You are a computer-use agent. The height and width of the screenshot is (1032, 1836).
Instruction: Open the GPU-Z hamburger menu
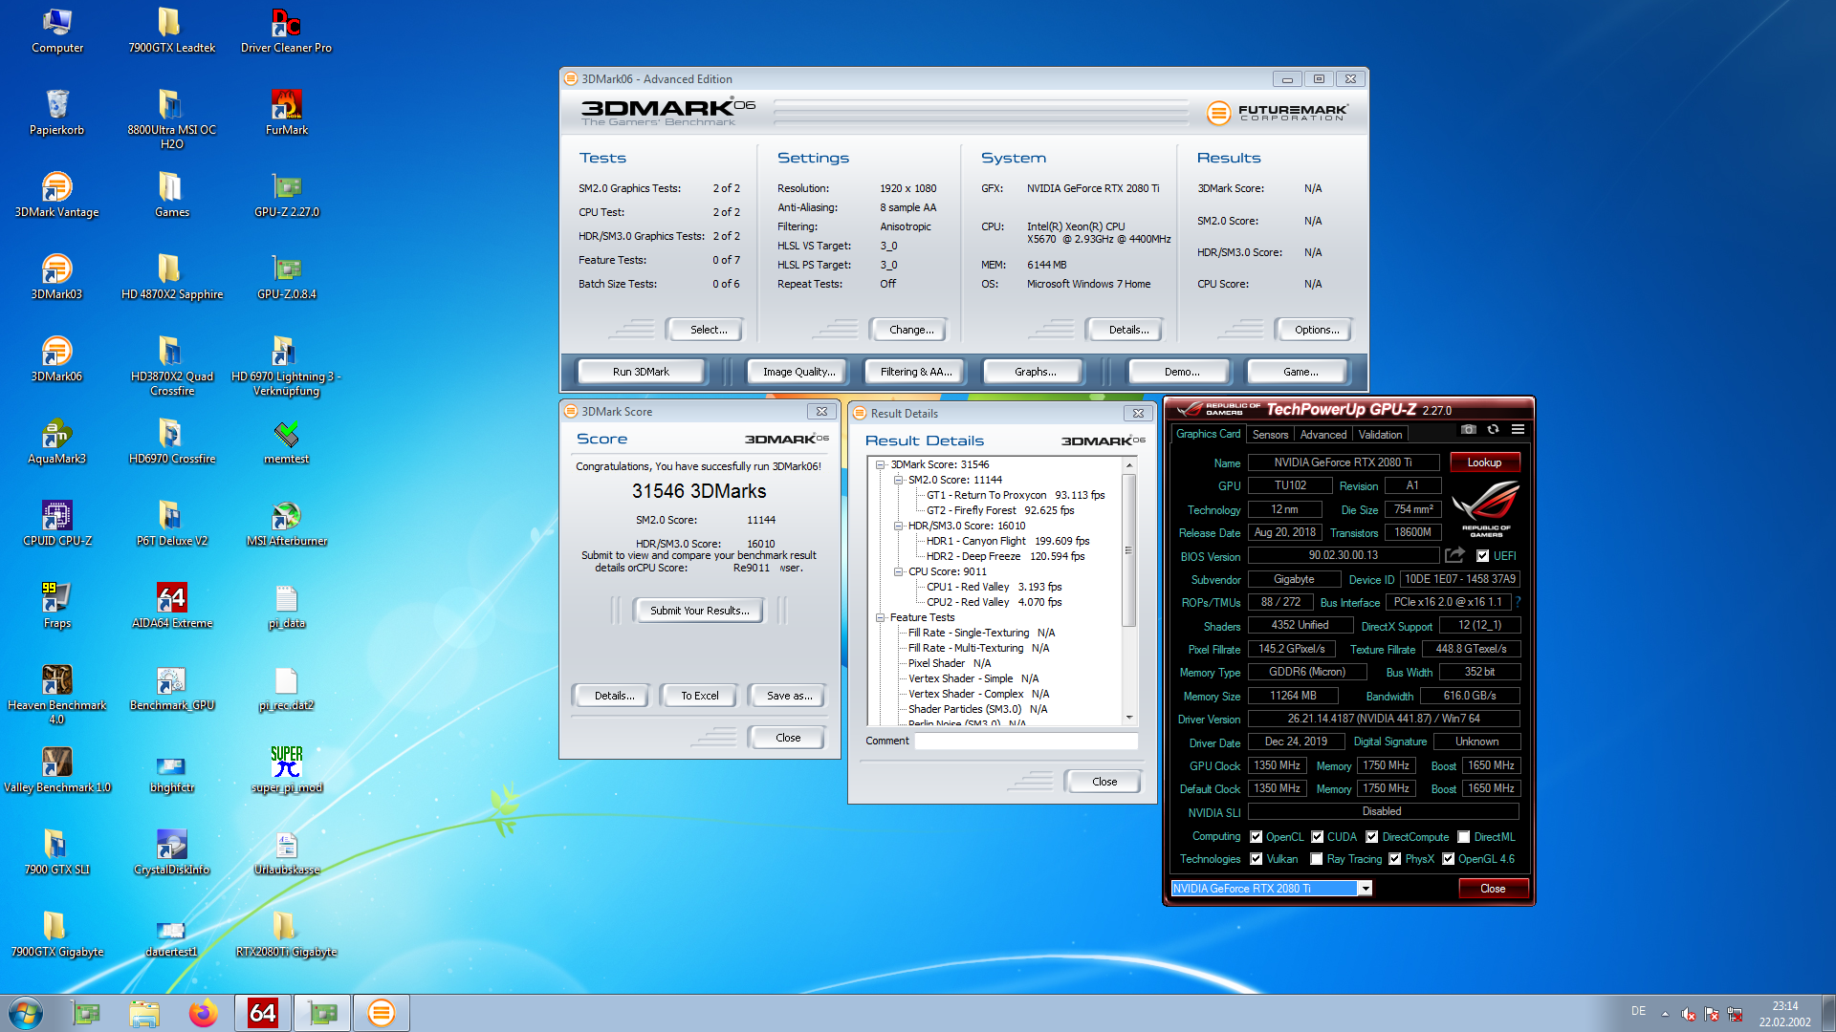[1518, 430]
